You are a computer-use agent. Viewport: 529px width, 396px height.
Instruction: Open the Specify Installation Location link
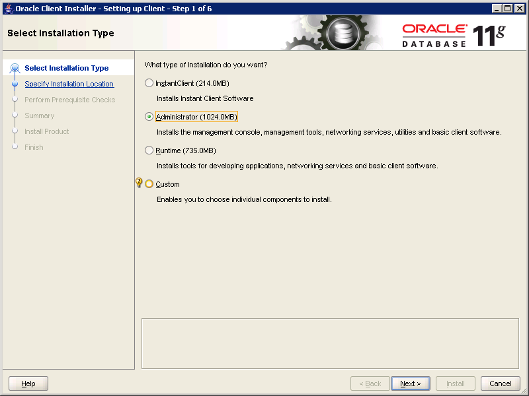69,84
